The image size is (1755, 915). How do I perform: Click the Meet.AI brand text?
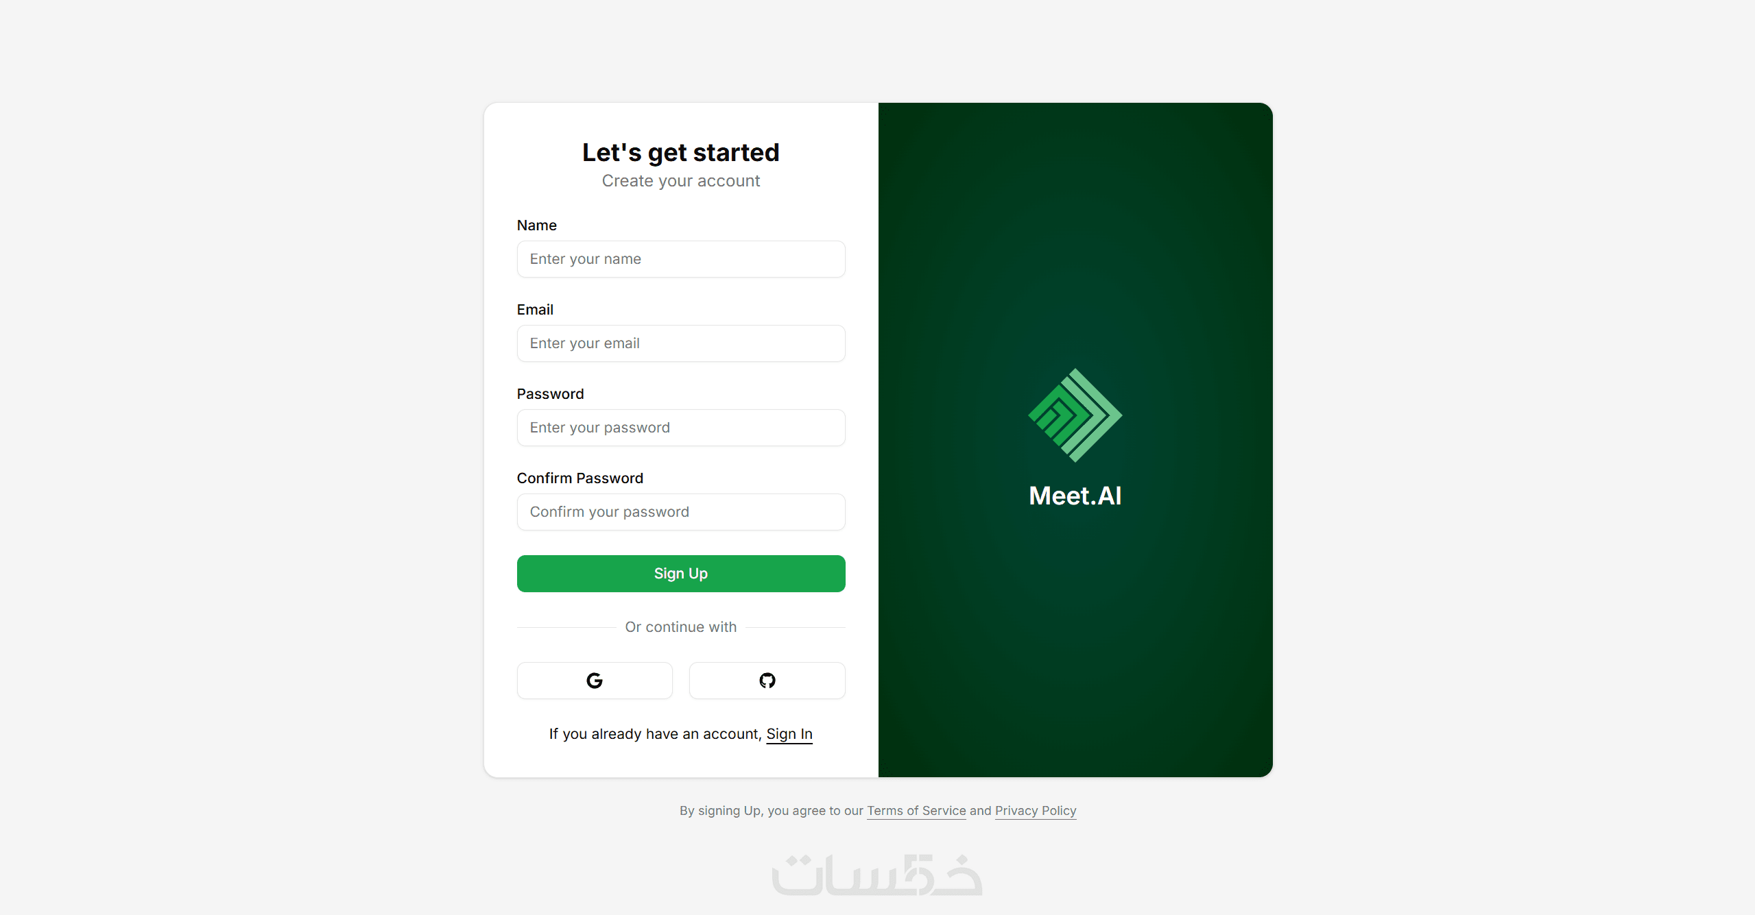pyautogui.click(x=1075, y=496)
